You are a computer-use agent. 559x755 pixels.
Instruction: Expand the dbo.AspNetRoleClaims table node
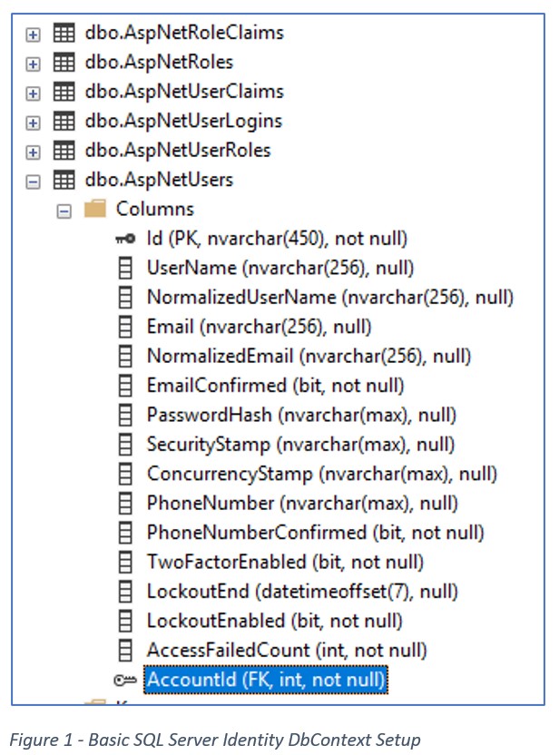33,34
